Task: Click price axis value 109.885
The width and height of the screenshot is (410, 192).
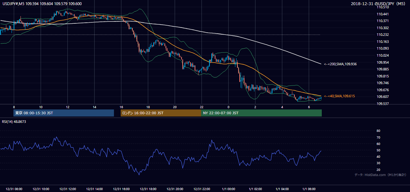Action: pyautogui.click(x=383, y=69)
